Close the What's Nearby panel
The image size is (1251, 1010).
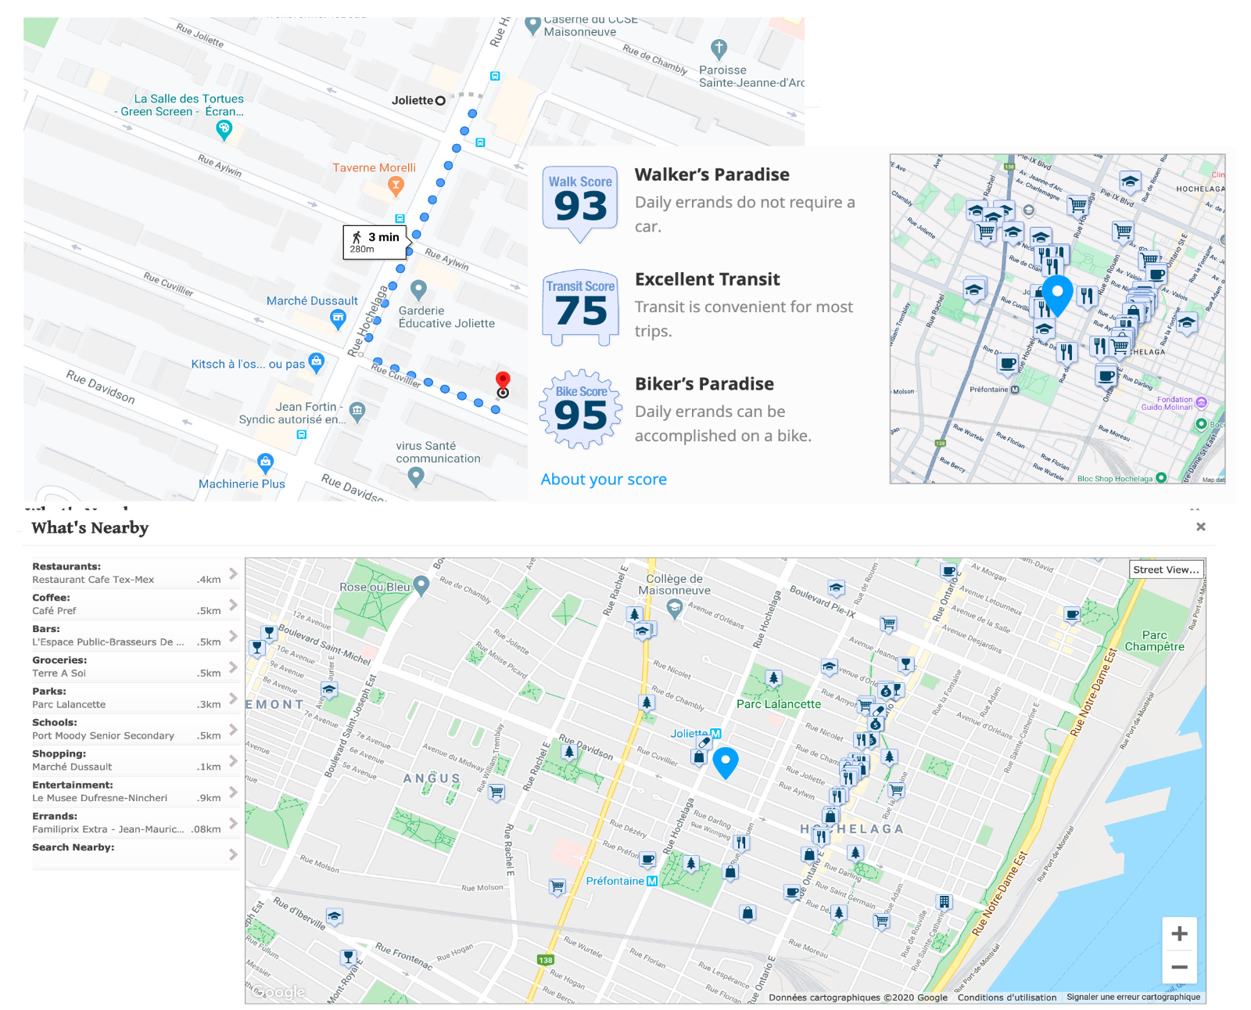[x=1200, y=527]
